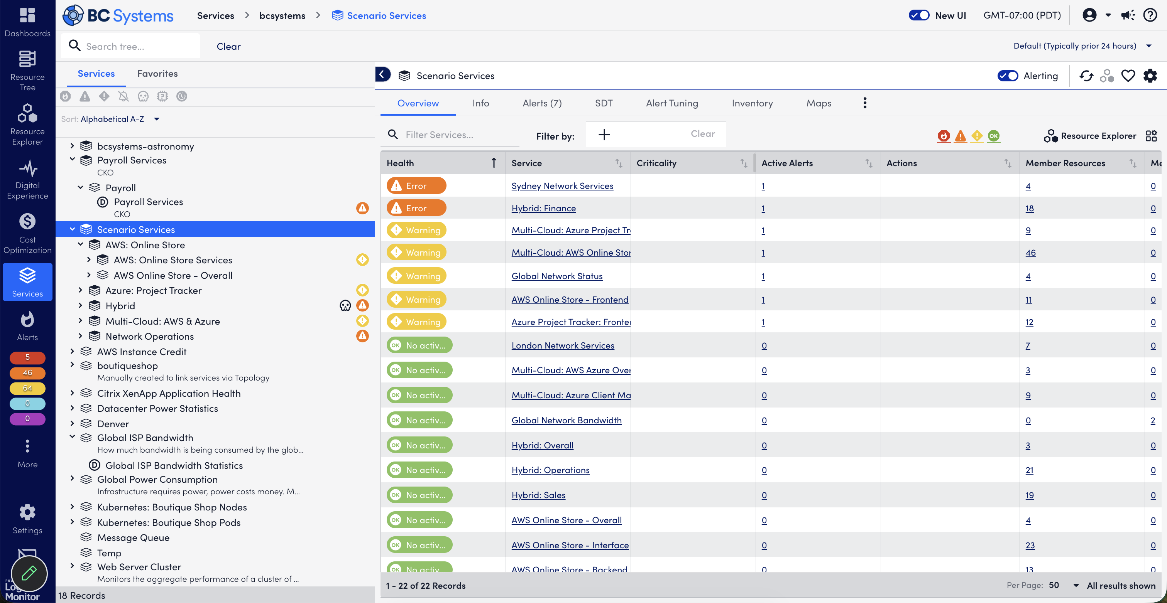Toggle OK status filter in table toolbar

coord(993,136)
